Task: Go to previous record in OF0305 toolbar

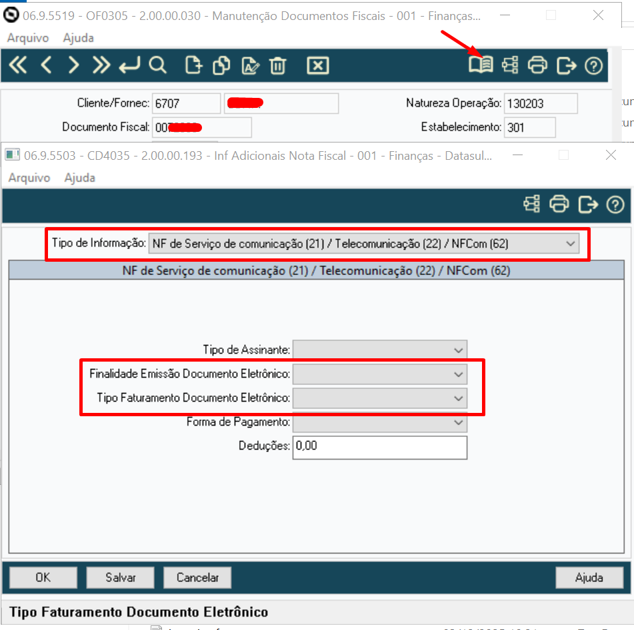Action: click(47, 65)
